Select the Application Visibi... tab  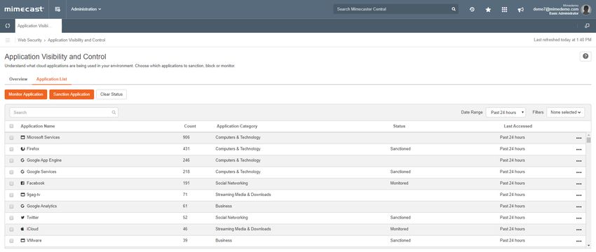[x=39, y=26]
